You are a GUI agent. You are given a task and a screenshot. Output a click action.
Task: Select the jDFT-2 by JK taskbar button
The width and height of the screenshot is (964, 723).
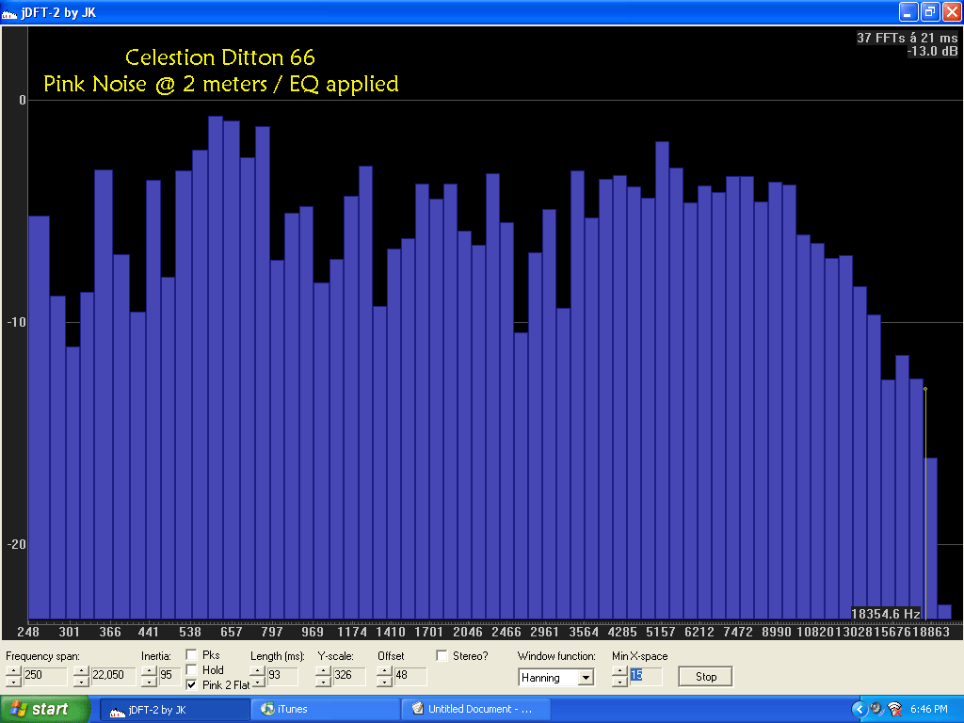(174, 709)
